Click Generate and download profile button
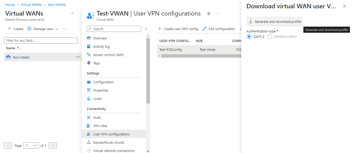This screenshot has width=354, height=153. pyautogui.click(x=275, y=22)
